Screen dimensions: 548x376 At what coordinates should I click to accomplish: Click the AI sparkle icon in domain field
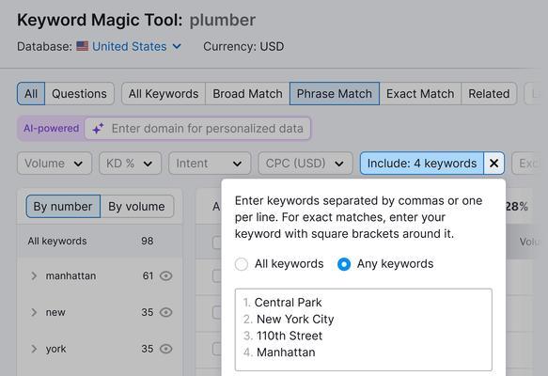(x=98, y=129)
